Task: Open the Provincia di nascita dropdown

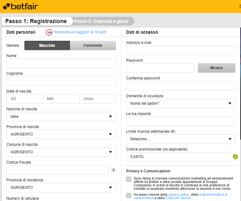Action: tap(61, 134)
